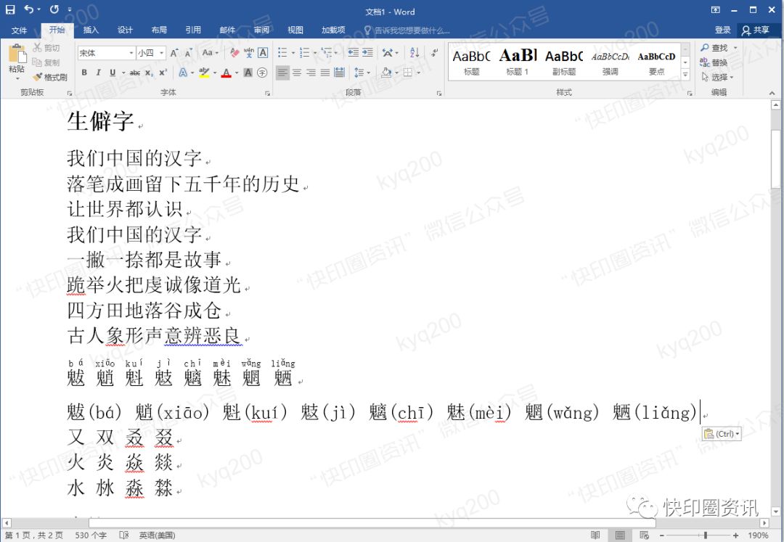Viewport: 784px width, 542px height.
Task: Click the Cut (剪切) scissors button
Action: pos(46,47)
